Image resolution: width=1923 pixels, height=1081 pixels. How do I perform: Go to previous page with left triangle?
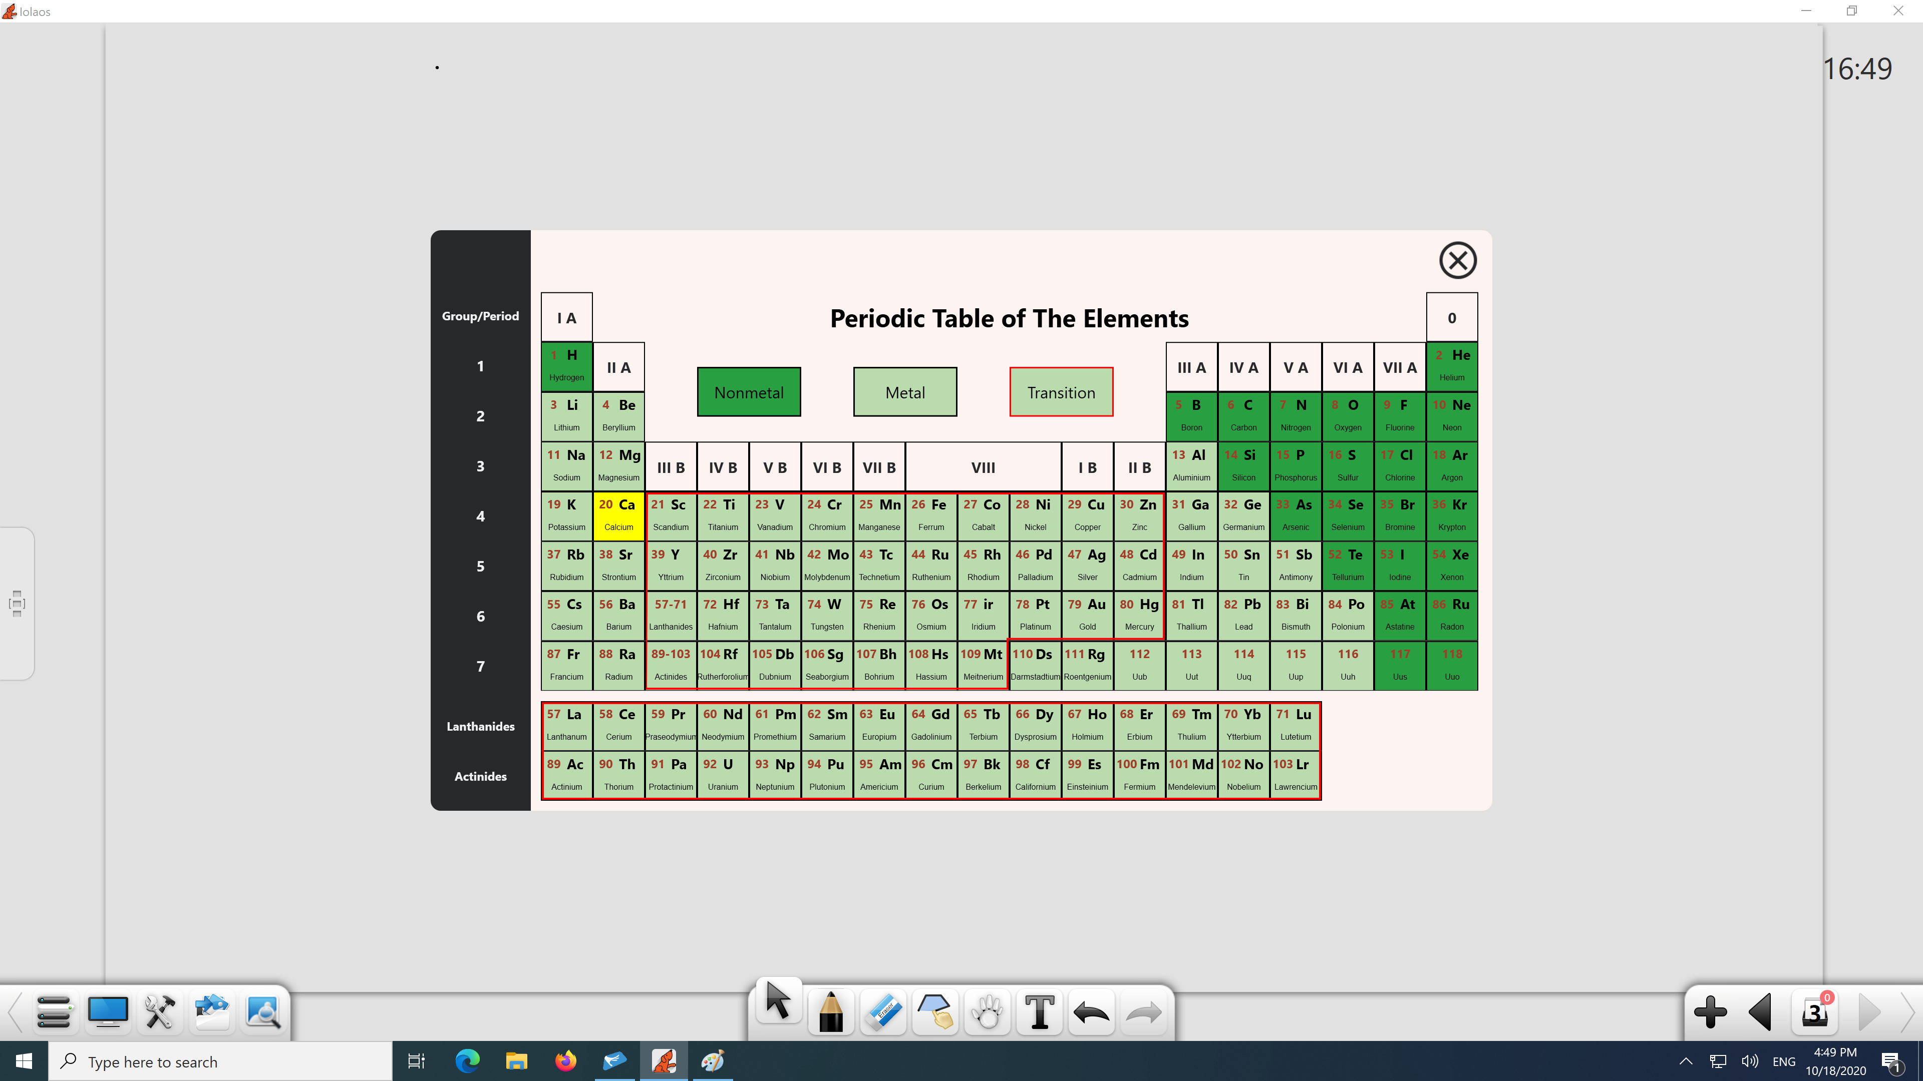[1761, 1012]
